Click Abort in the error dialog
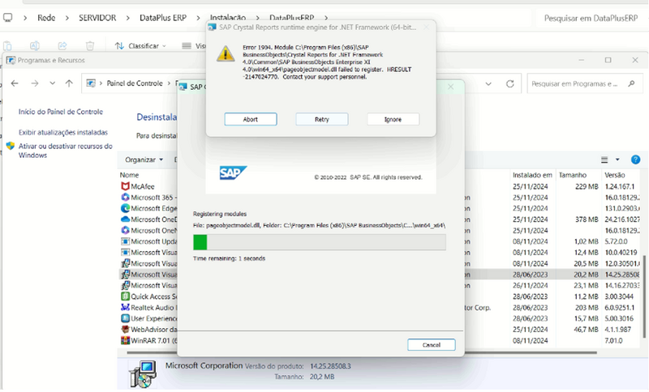The height and width of the screenshot is (392, 649). click(x=251, y=119)
